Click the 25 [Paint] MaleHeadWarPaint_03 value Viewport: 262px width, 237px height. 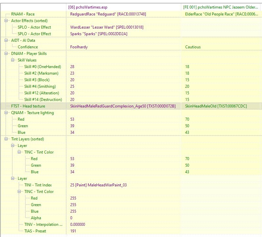tap(98, 185)
